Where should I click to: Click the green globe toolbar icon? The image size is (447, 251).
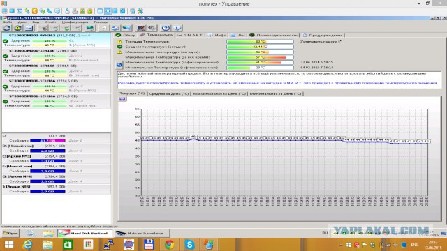[x=90, y=28]
